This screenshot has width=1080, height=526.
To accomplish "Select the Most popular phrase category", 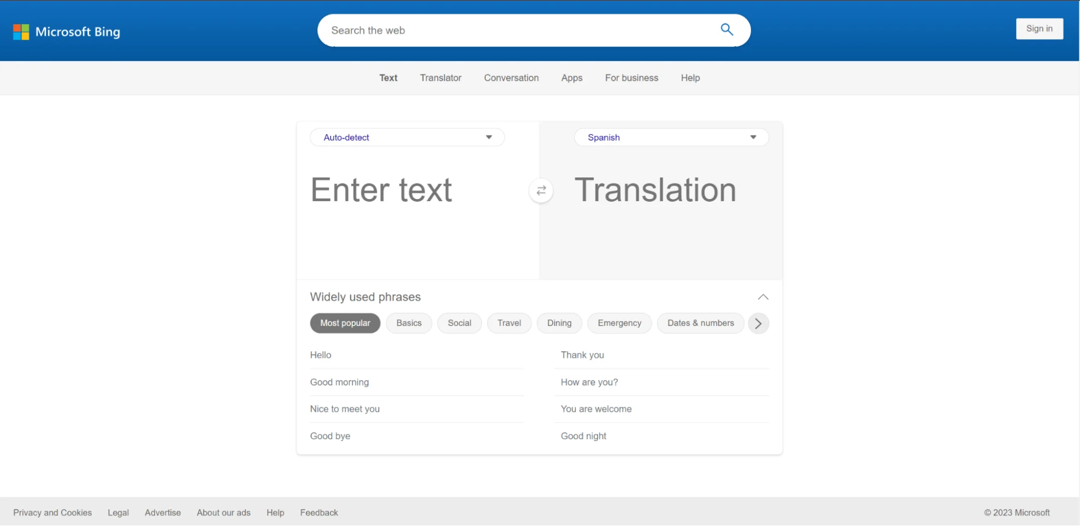I will click(x=345, y=323).
